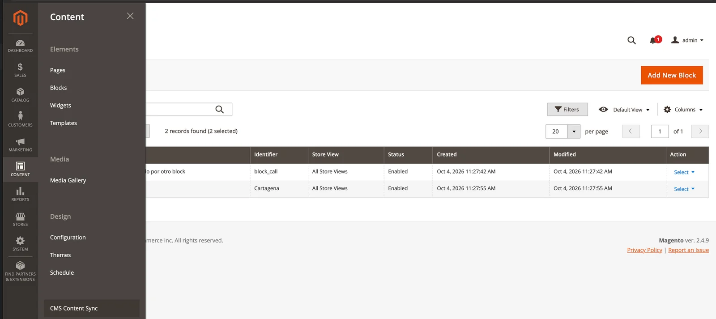Open the Marketing sidebar icon

pos(20,145)
